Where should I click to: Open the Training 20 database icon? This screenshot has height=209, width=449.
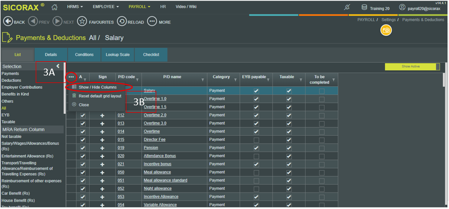click(364, 7)
